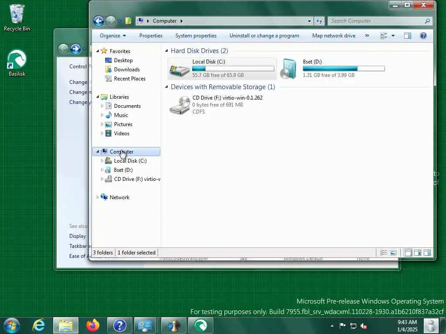Click the Documents library icon

(108, 106)
